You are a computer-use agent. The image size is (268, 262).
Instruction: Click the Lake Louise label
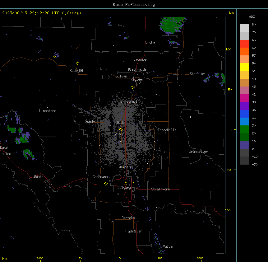(6, 151)
